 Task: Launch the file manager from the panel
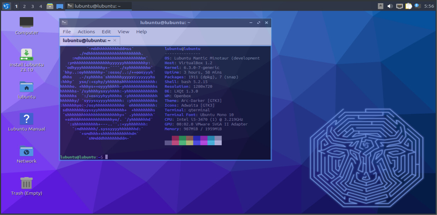click(50, 6)
